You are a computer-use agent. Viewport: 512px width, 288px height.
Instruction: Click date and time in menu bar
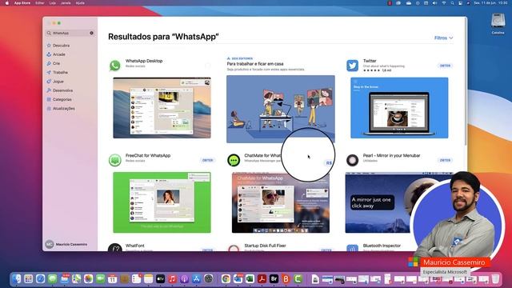tap(490, 3)
